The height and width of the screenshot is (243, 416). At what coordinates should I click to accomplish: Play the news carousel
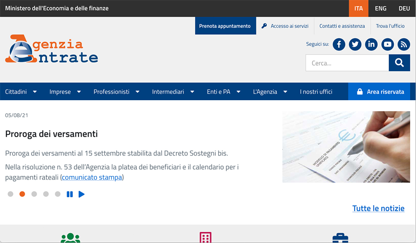(82, 194)
